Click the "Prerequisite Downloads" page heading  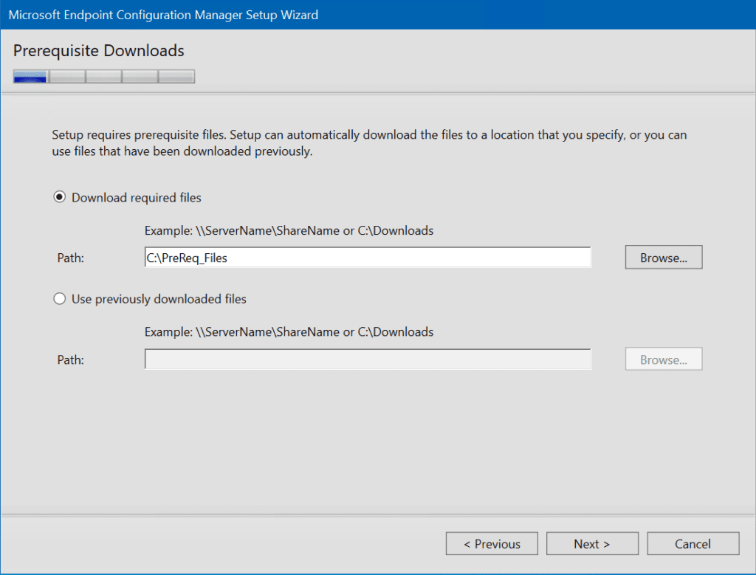98,50
